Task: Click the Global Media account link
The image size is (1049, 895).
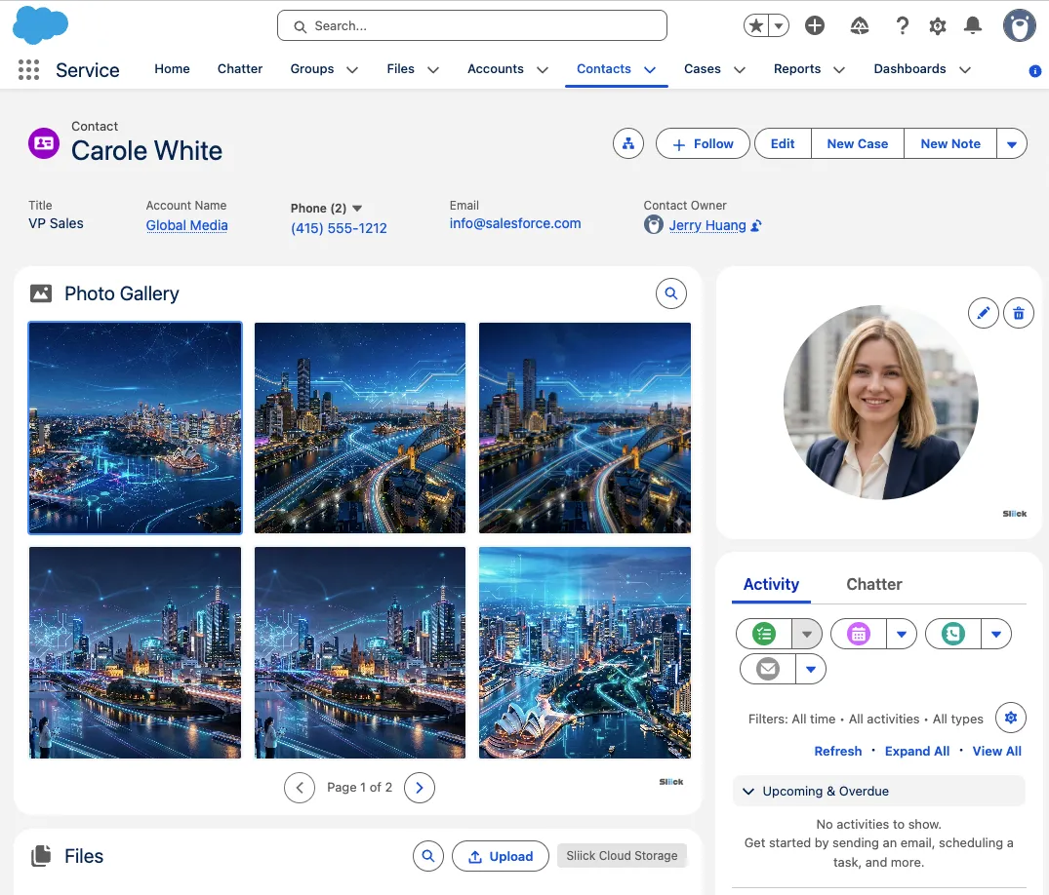Action: click(x=186, y=225)
